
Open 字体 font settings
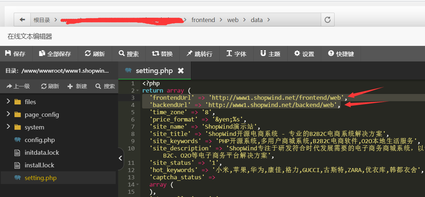coord(237,53)
